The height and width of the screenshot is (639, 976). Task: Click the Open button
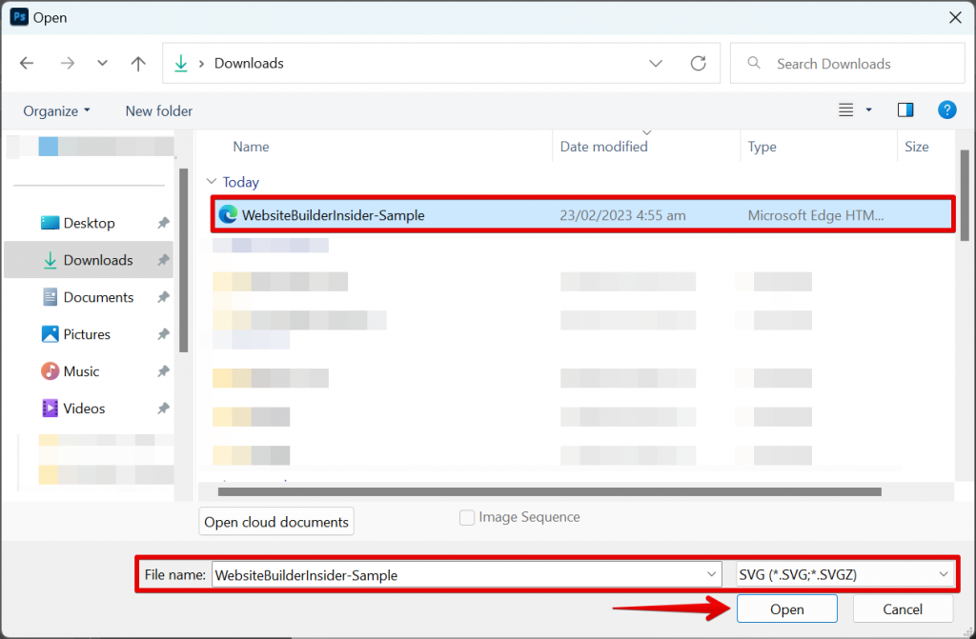(786, 609)
